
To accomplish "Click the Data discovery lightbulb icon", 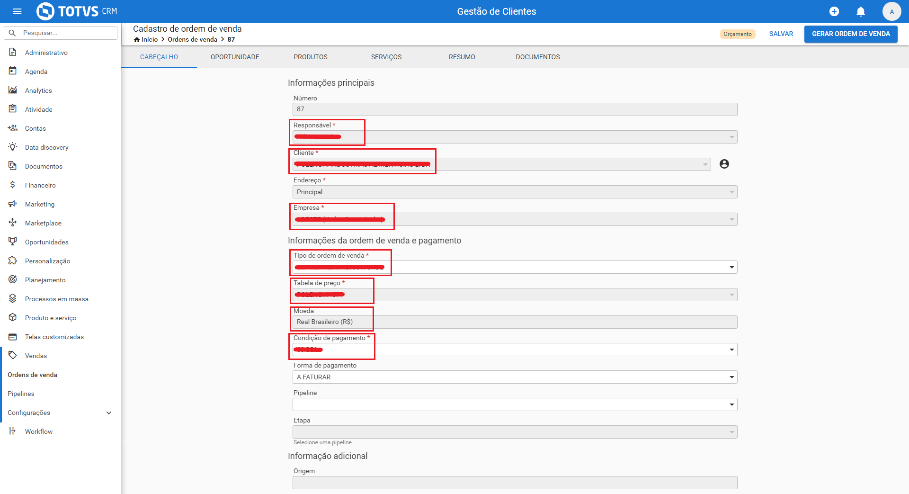I will tap(13, 147).
